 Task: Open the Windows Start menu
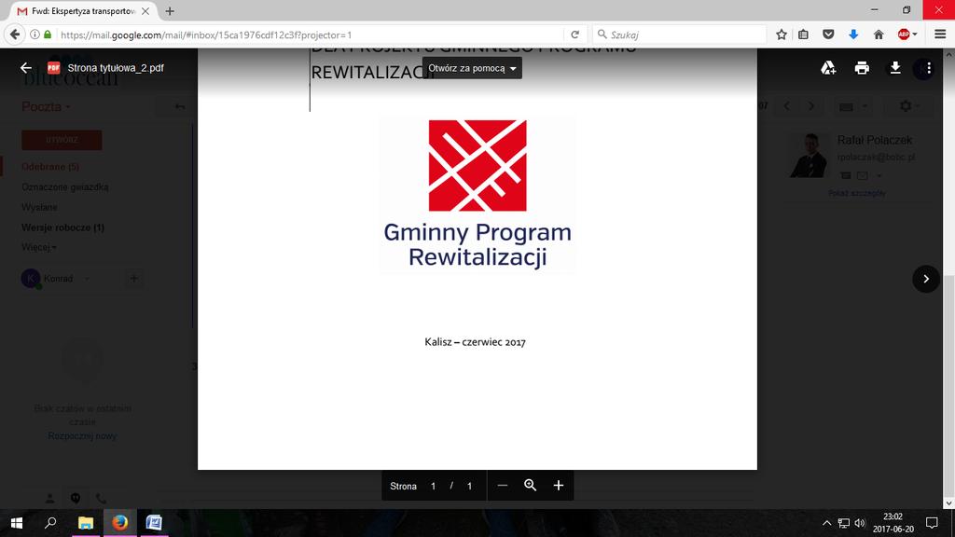17,523
